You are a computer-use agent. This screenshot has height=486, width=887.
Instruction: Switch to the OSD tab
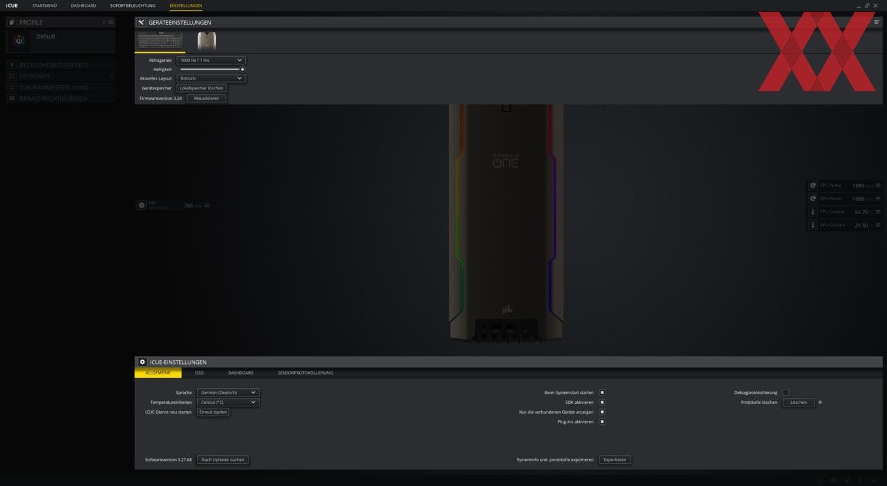point(200,373)
